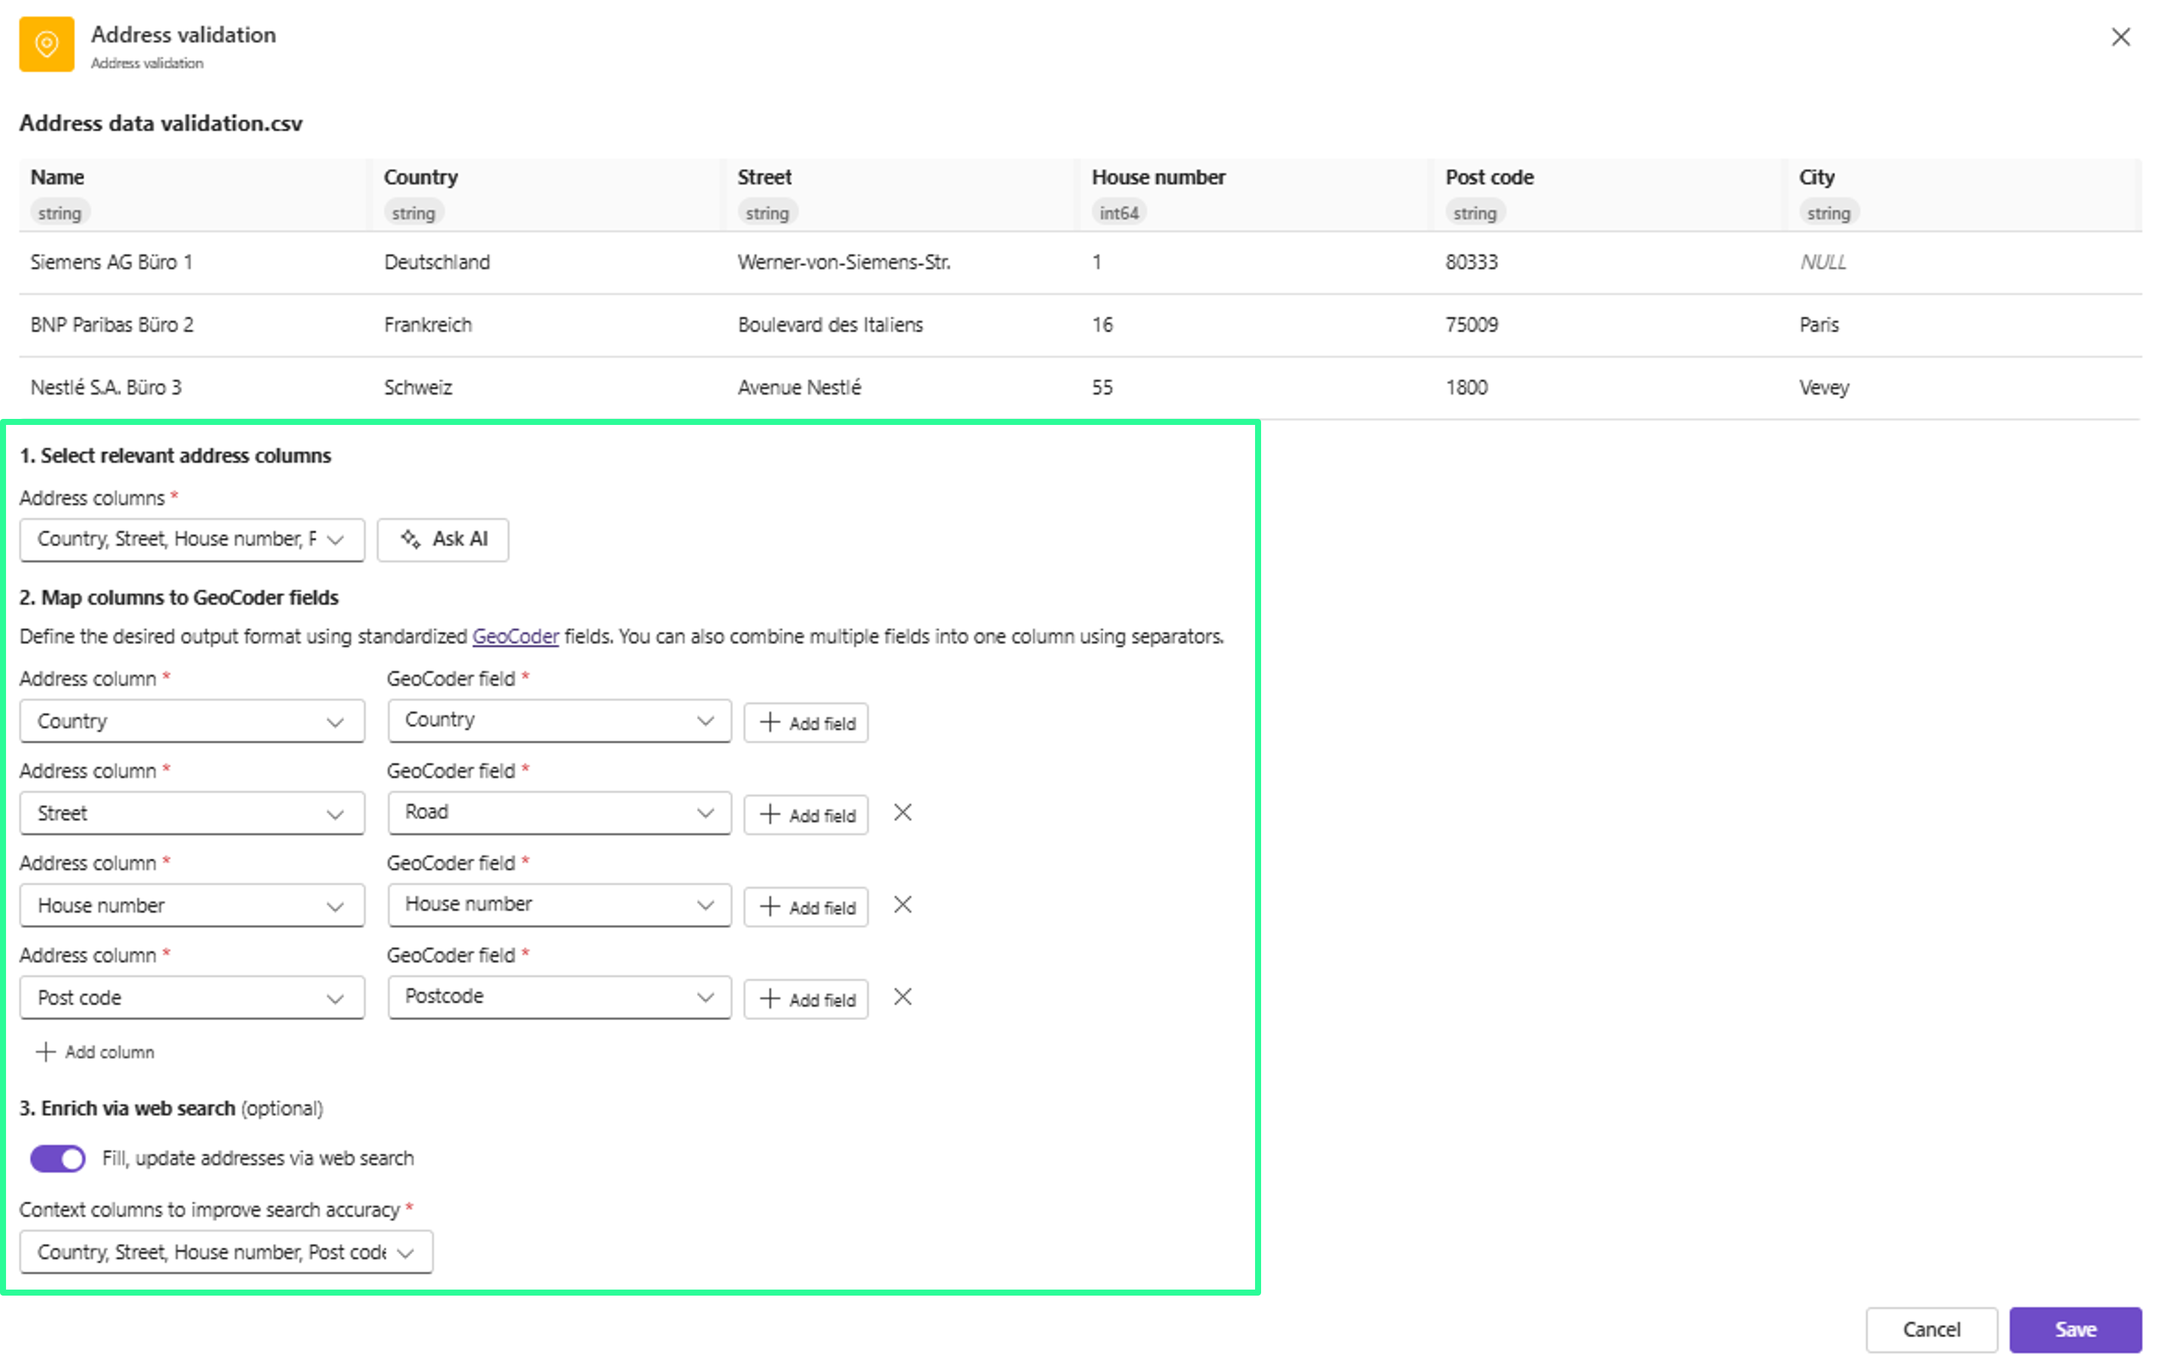Disable the web search enrichment toggle
Image resolution: width=2159 pixels, height=1368 pixels.
click(58, 1158)
